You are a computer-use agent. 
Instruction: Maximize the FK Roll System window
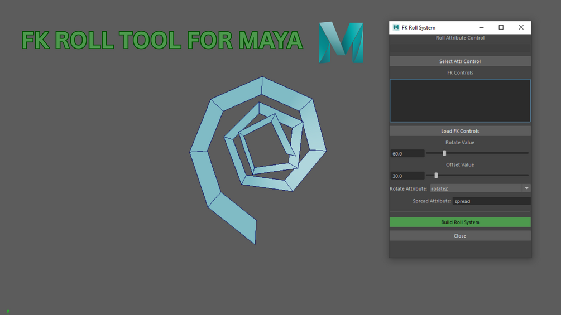pos(501,27)
